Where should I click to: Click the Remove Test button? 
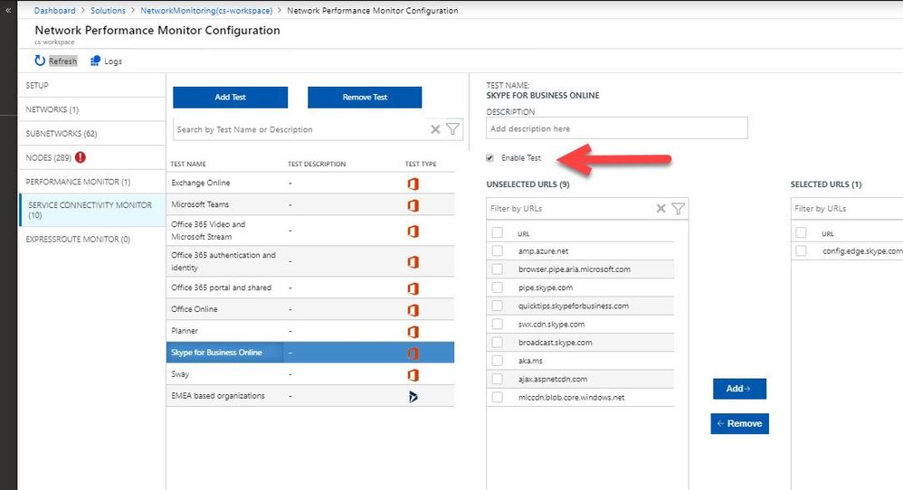(x=365, y=98)
